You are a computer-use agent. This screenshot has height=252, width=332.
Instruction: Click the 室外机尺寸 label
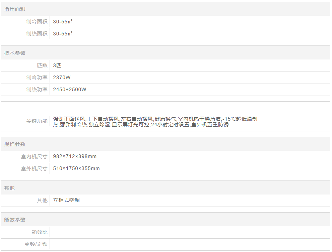[34, 168]
